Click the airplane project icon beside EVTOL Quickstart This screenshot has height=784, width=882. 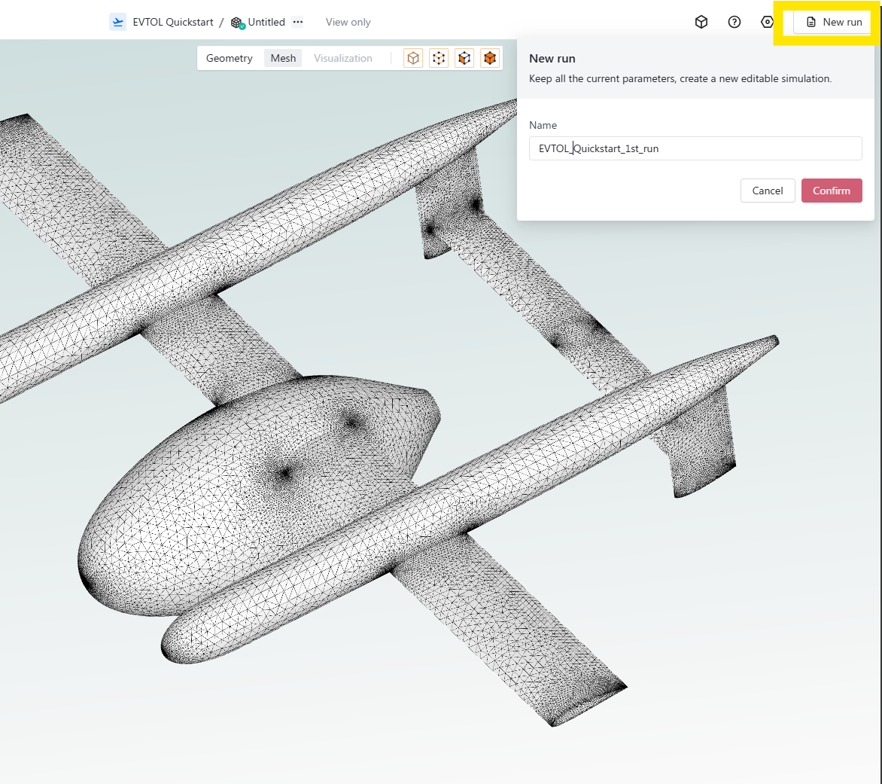coord(117,22)
